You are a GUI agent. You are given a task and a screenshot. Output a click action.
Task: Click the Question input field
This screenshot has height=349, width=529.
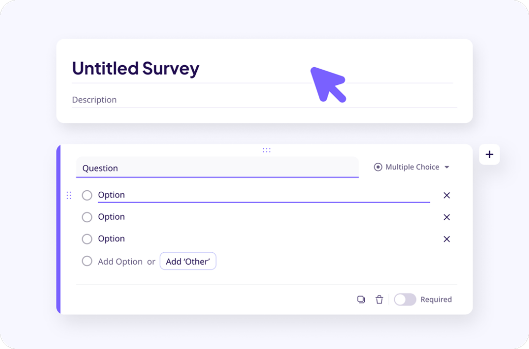pyautogui.click(x=217, y=168)
